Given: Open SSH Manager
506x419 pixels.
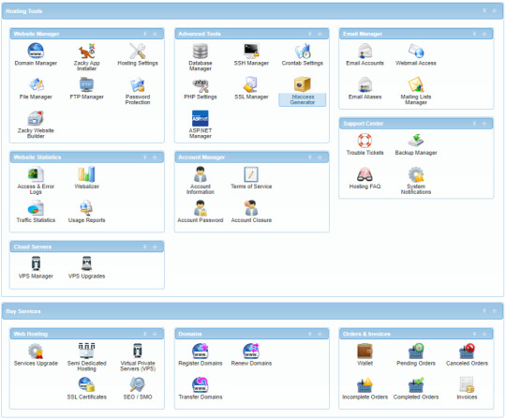Looking at the screenshot, I should click(251, 54).
